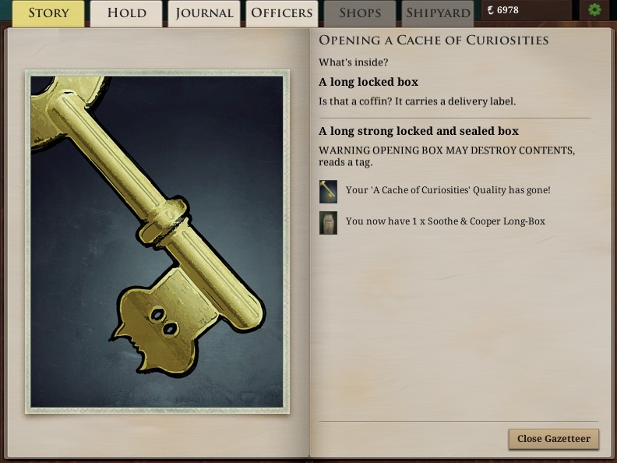617x463 pixels.
Task: Open the greyed Shops tab
Action: [x=360, y=13]
